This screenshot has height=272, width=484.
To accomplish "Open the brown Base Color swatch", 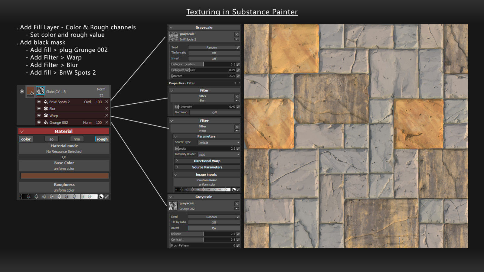I will 64,176.
